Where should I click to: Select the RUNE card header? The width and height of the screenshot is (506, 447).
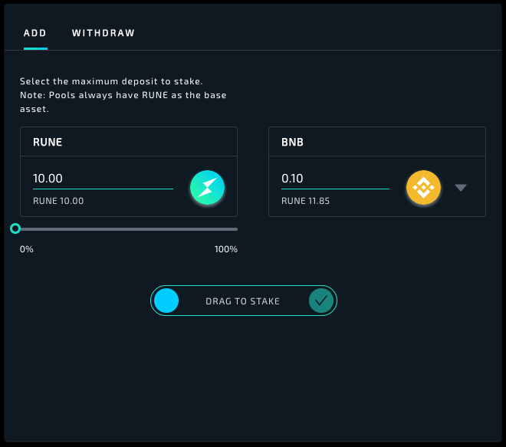[129, 142]
